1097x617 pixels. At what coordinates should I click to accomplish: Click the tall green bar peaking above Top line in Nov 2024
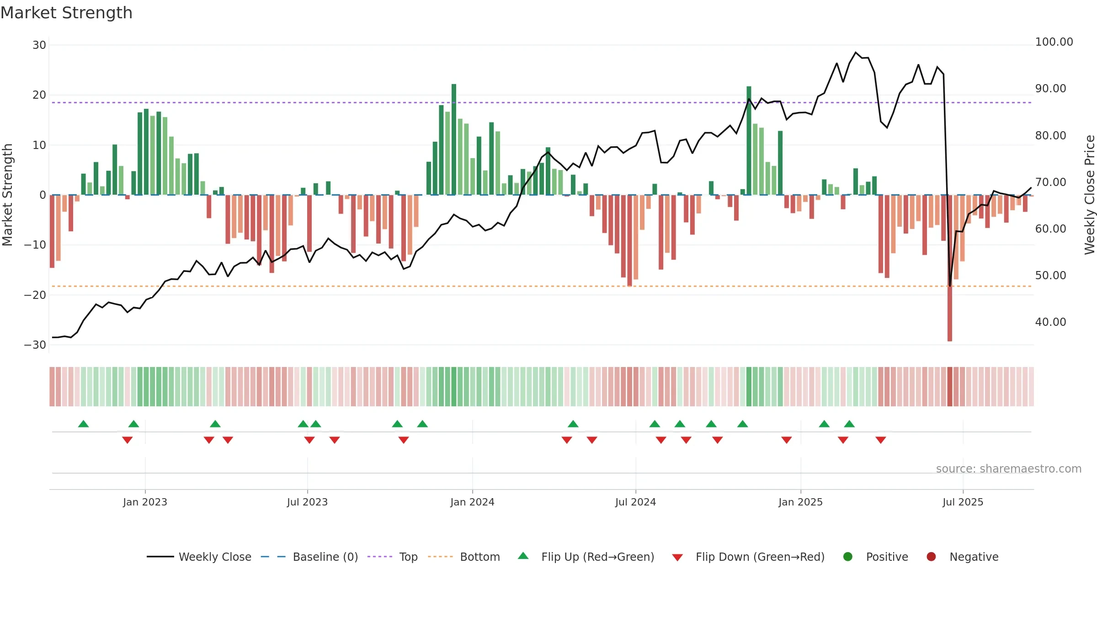point(749,140)
